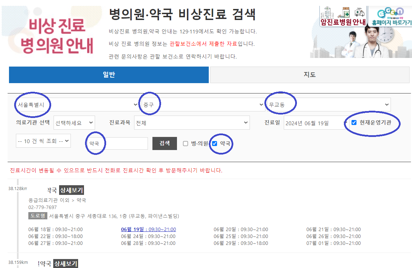Click the ambulance icon in 암진료병원 안내 banner
The width and height of the screenshot is (412, 268).
coord(360,12)
